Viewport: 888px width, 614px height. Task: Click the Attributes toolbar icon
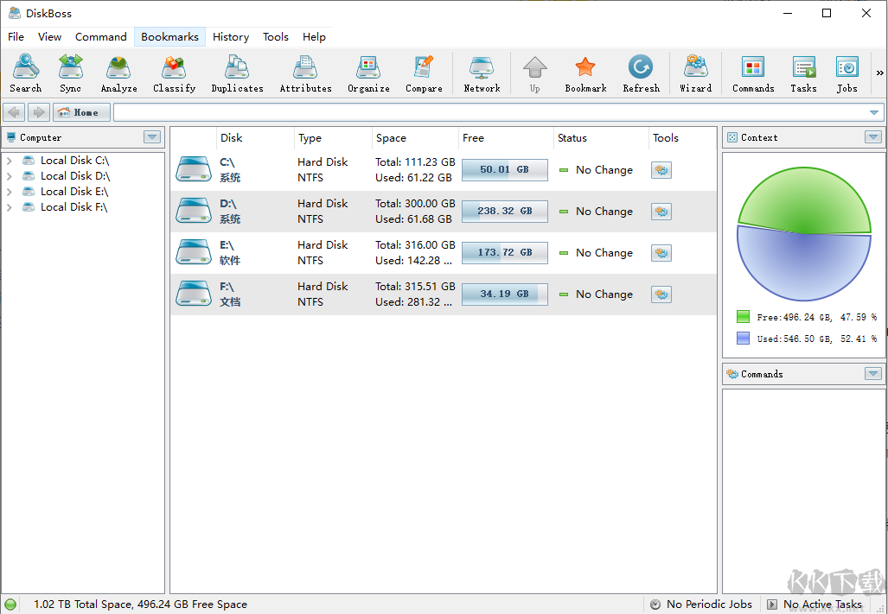305,73
